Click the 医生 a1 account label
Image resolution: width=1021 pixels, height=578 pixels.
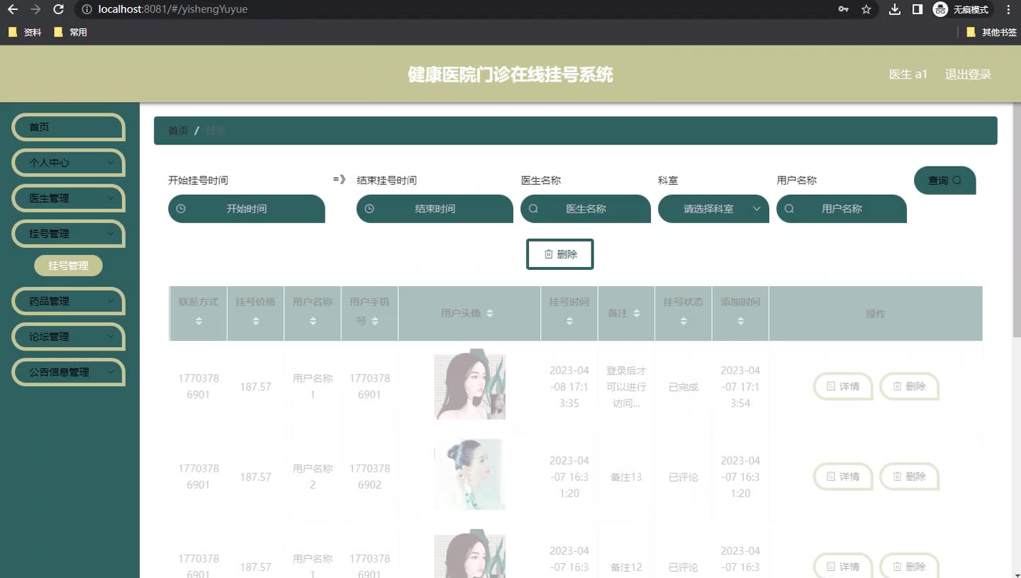[908, 74]
